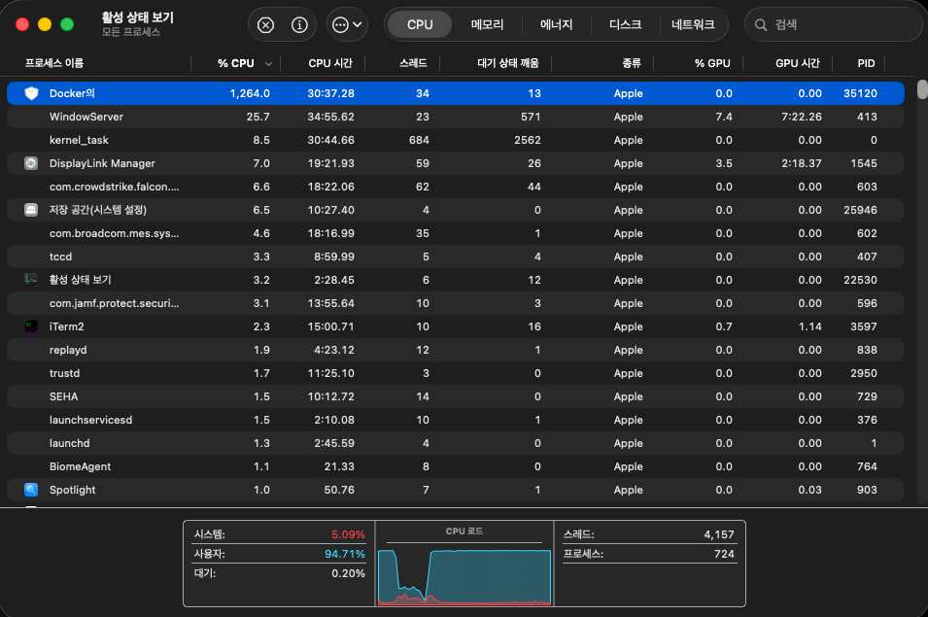
Task: Sort by the % GPU column header
Action: pyautogui.click(x=712, y=63)
